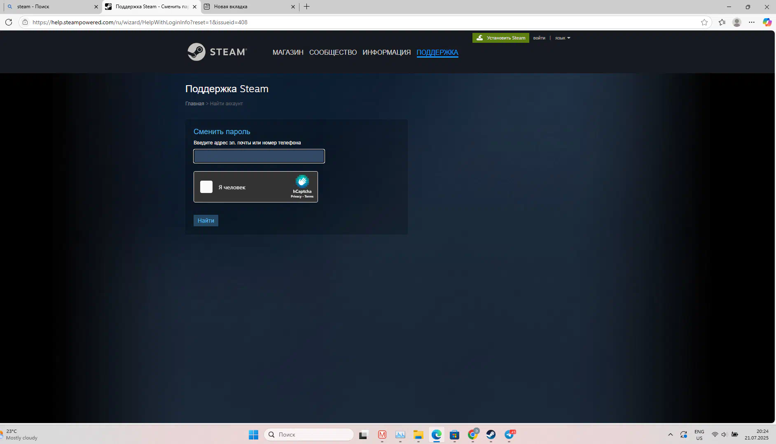Click the Найти button
The height and width of the screenshot is (444, 776).
206,221
